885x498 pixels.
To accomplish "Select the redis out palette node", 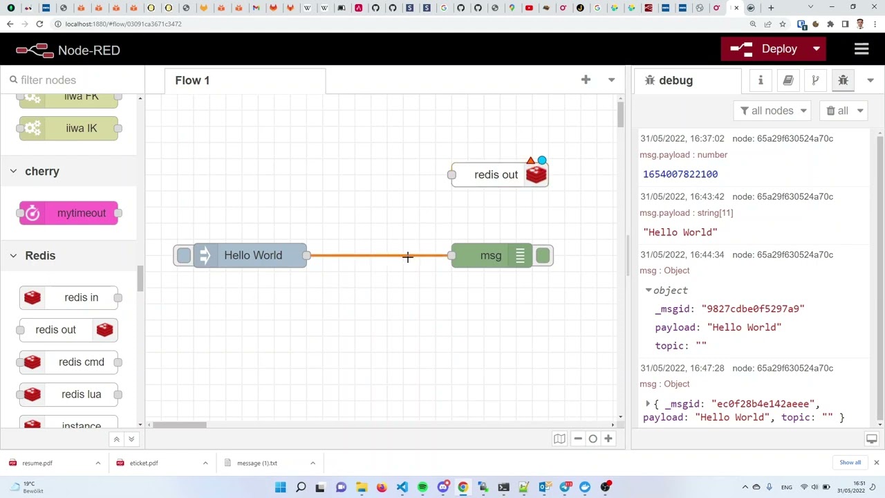I will [69, 330].
